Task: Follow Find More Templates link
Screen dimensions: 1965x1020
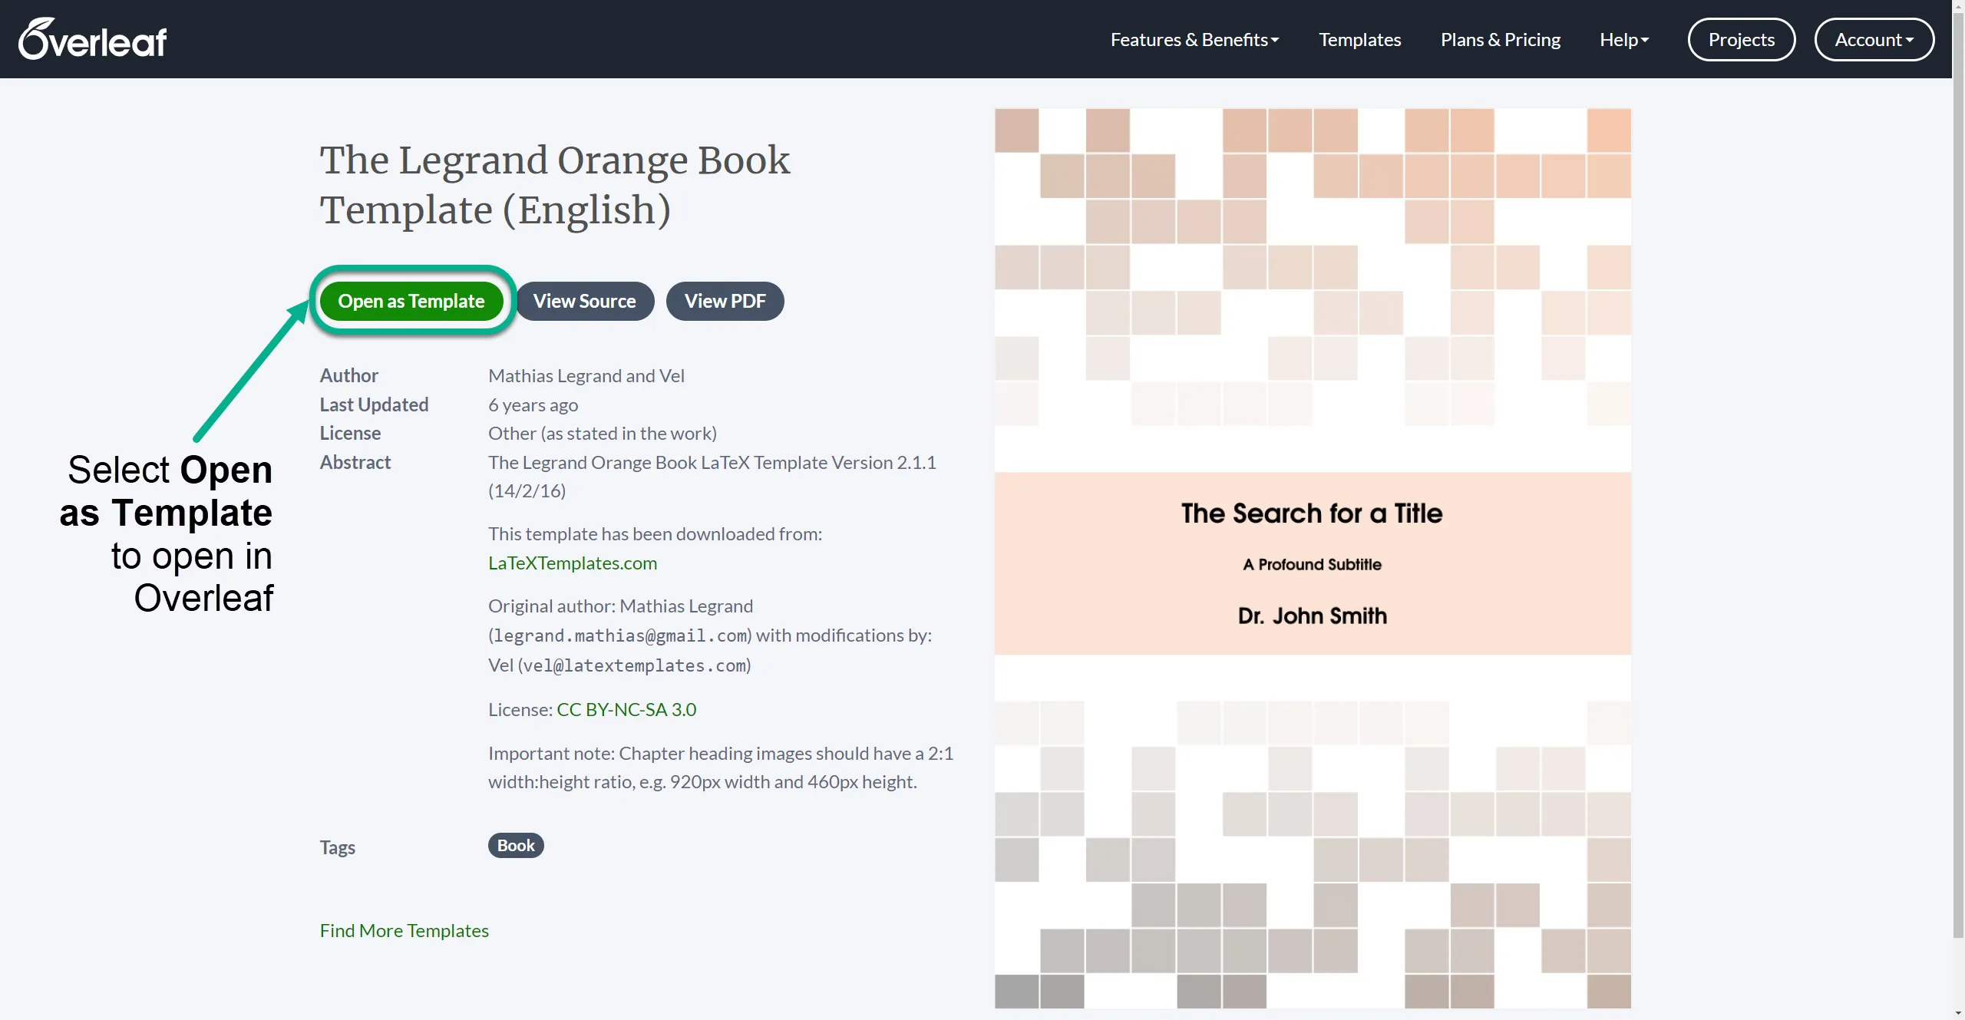Action: click(x=405, y=930)
